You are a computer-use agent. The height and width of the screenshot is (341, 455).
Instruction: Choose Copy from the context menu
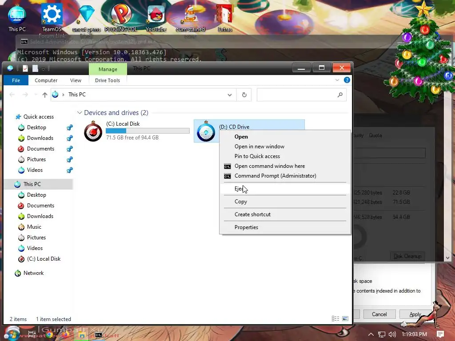tap(285, 202)
